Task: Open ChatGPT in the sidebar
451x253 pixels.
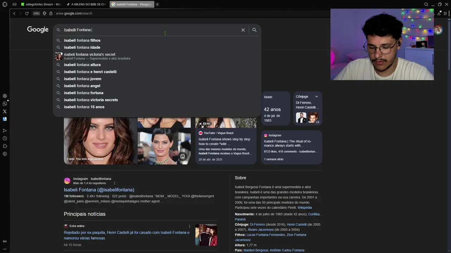Action: coord(5,96)
